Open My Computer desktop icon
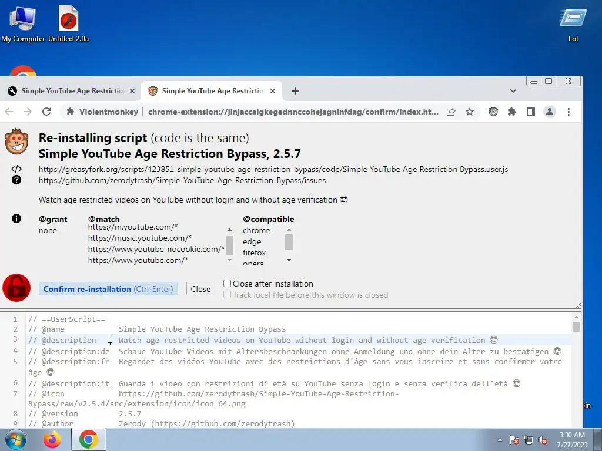 [23, 23]
